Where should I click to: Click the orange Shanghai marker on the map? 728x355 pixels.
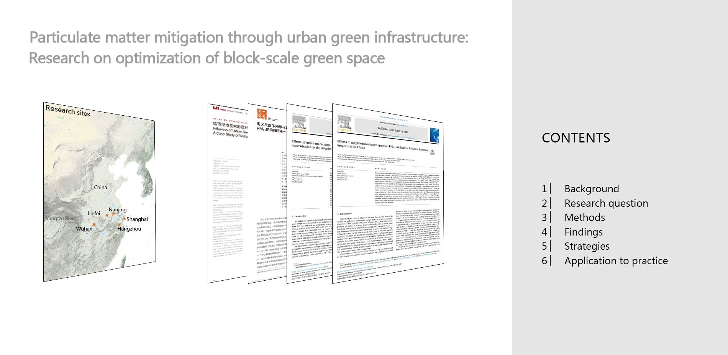coord(124,219)
